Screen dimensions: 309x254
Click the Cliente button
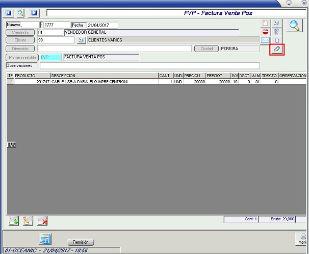tap(20, 40)
